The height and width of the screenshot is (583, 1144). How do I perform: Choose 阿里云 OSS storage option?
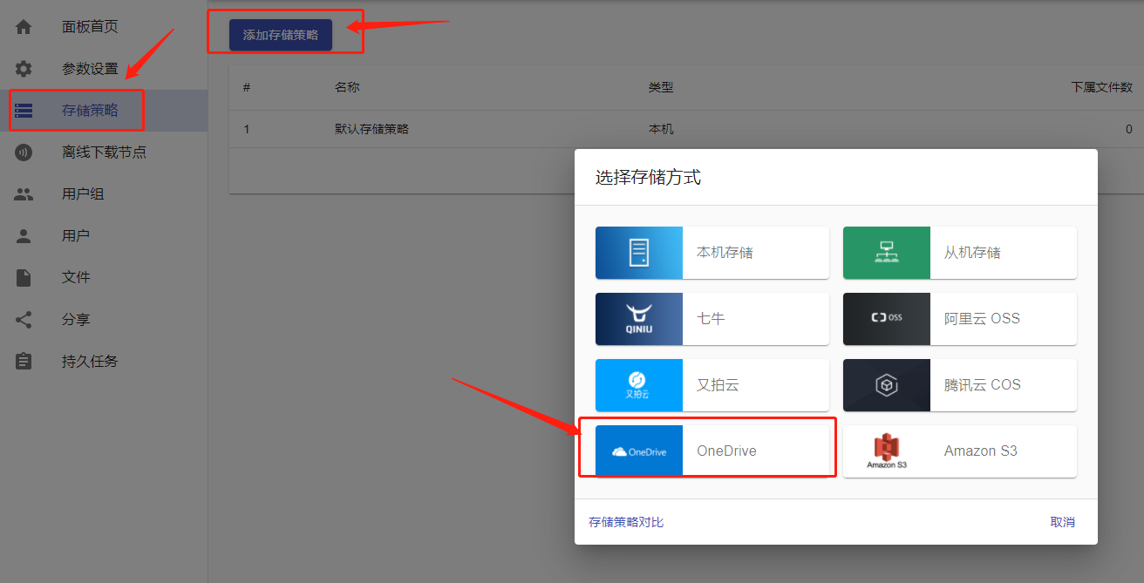tap(960, 319)
